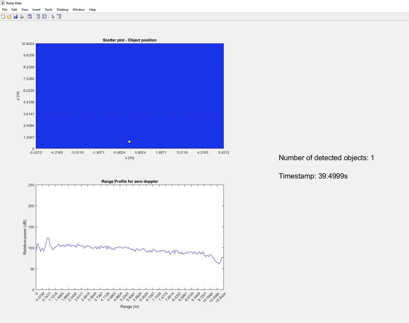Open the Tools menu
Viewport: 409px width, 323px height.
click(x=49, y=10)
